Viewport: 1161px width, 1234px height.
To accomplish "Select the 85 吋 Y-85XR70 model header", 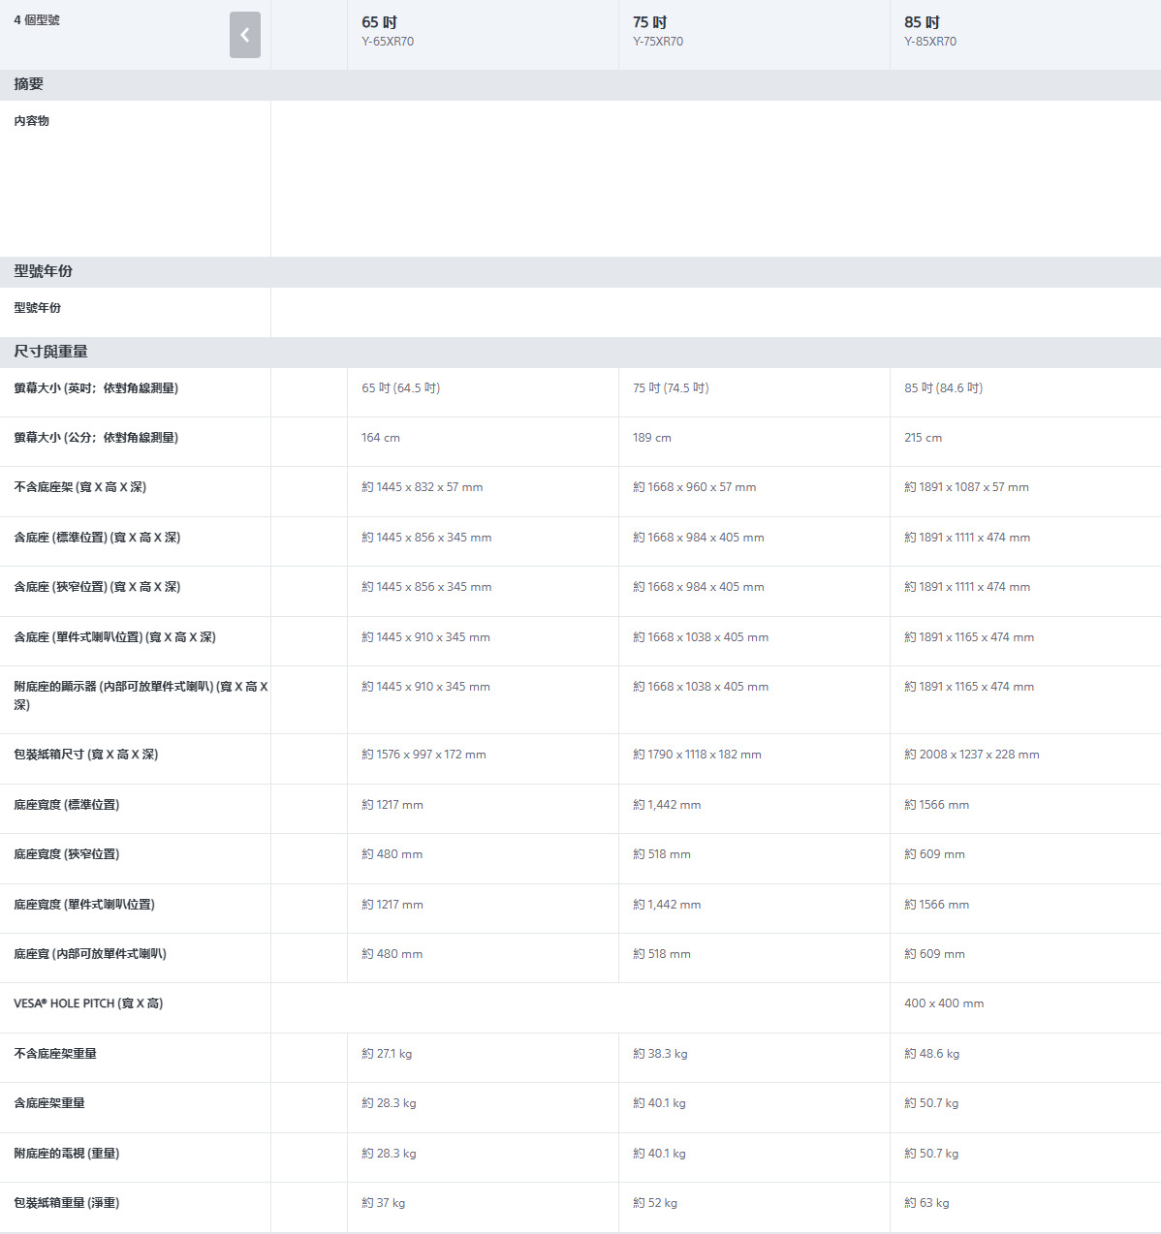I will 929,31.
